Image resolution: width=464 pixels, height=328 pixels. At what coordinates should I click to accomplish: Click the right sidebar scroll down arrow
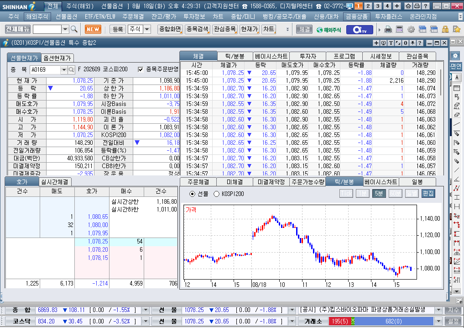tap(457, 291)
